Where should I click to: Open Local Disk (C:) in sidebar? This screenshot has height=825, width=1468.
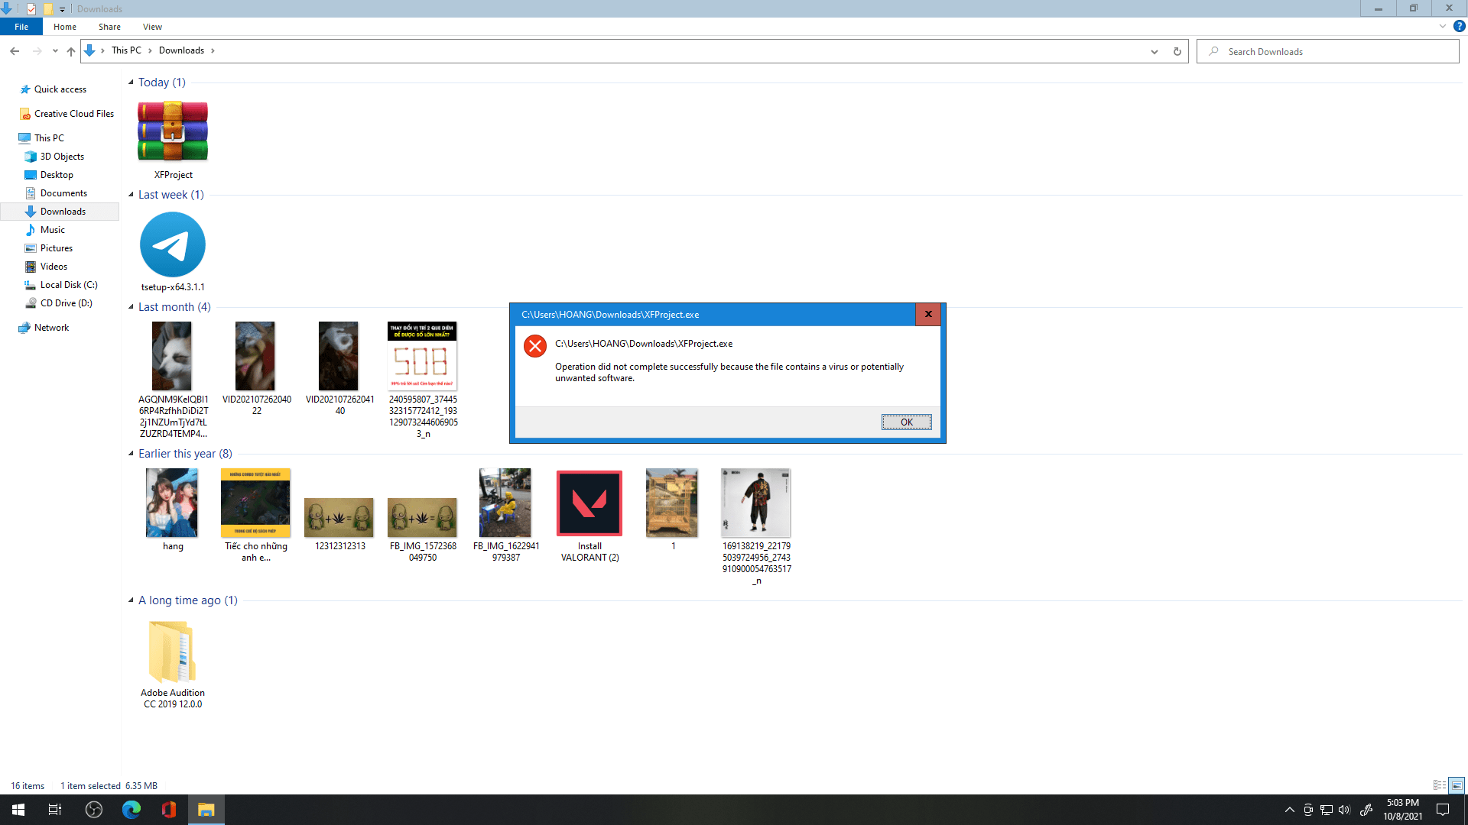point(69,285)
